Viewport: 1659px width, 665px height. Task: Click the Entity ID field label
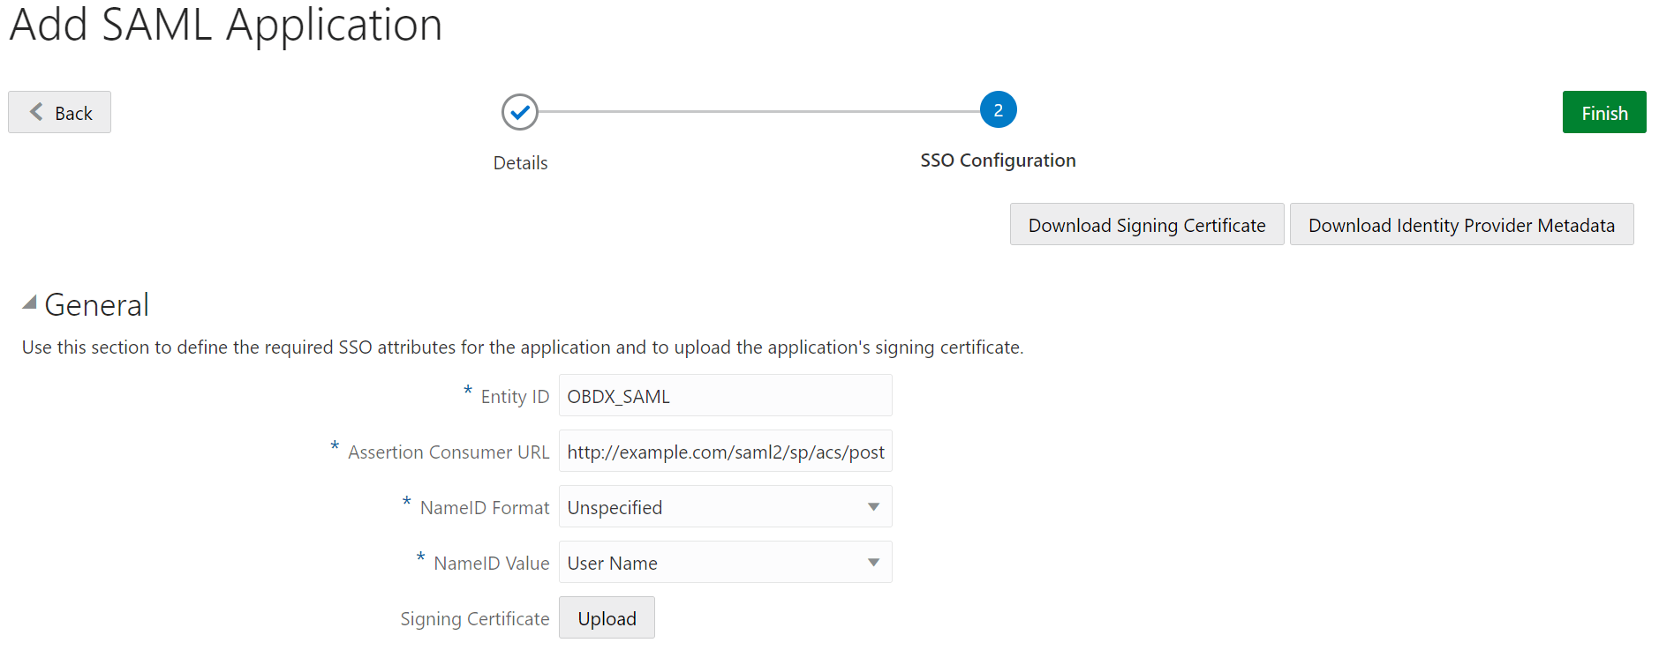tap(515, 397)
